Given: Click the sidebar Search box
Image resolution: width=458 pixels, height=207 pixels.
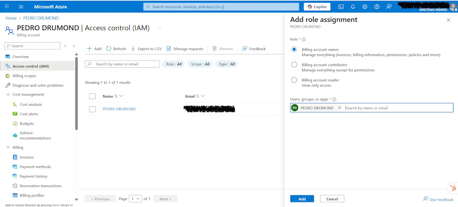Looking at the screenshot, I should (32, 46).
